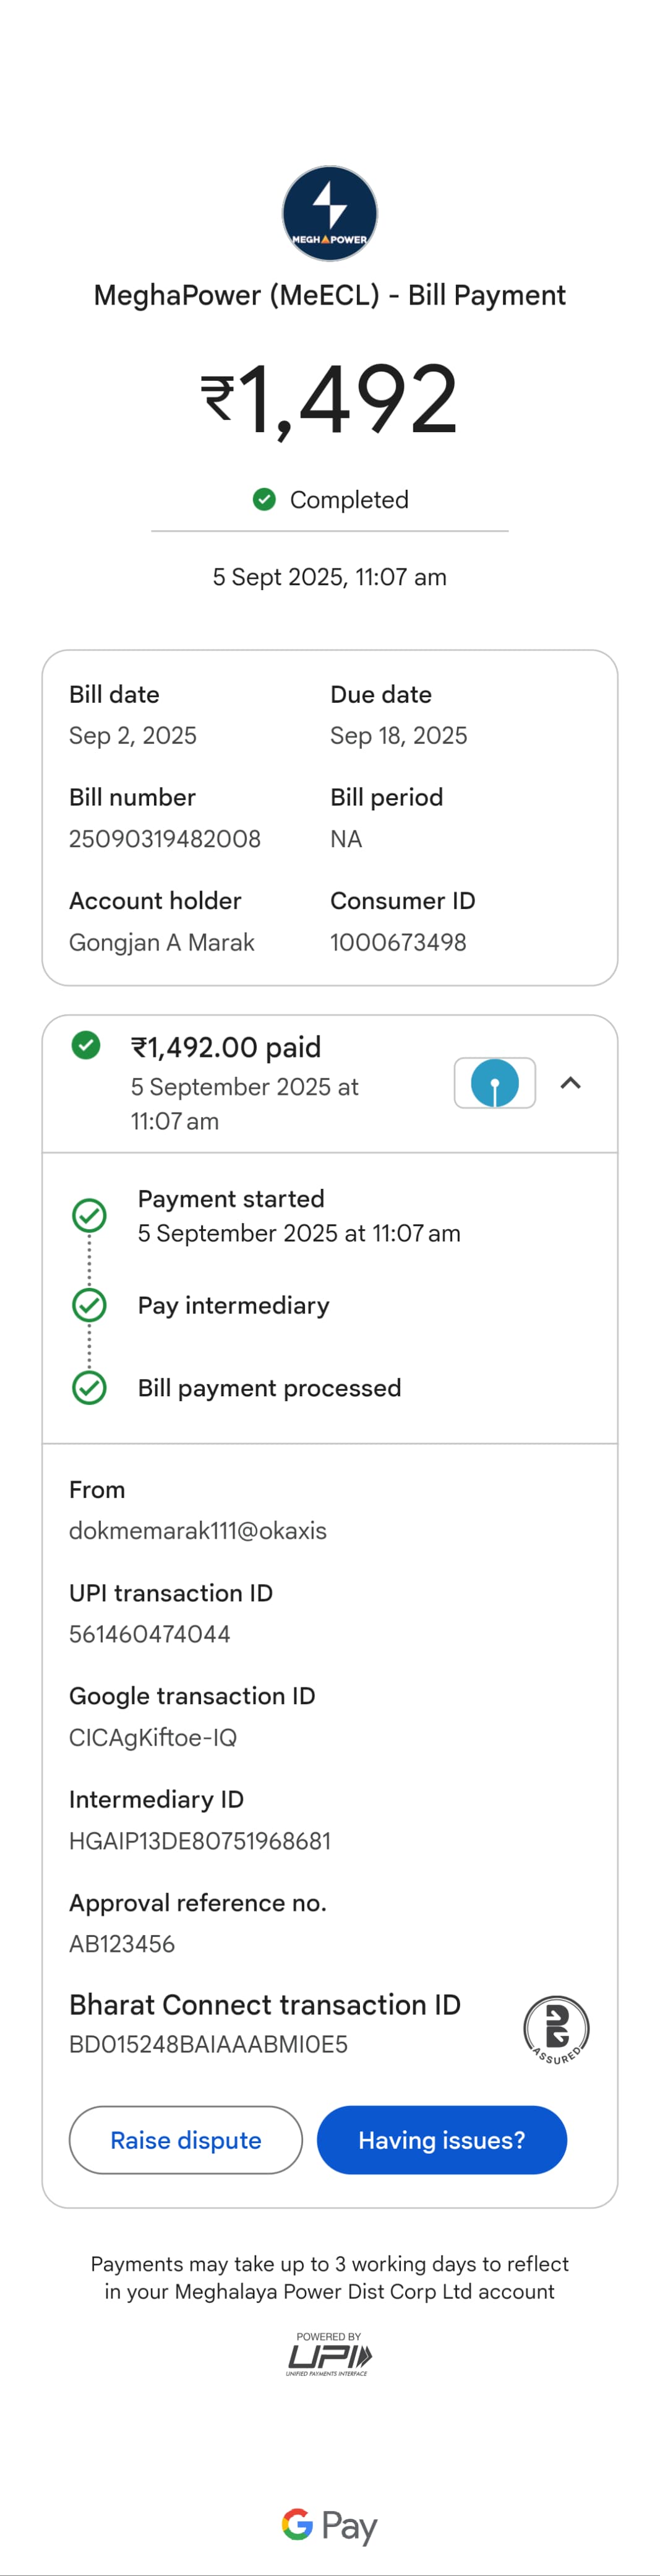660x2576 pixels.
Task: Click the Google Pay logo
Action: pyautogui.click(x=330, y=2525)
